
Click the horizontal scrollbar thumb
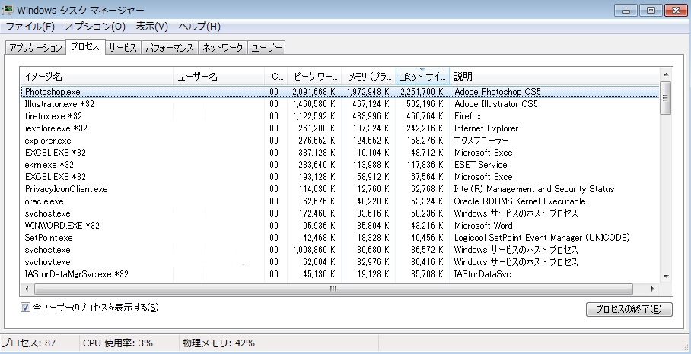(x=333, y=289)
